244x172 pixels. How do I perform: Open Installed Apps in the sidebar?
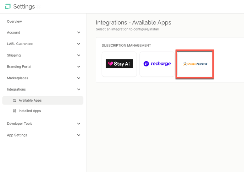(x=30, y=111)
